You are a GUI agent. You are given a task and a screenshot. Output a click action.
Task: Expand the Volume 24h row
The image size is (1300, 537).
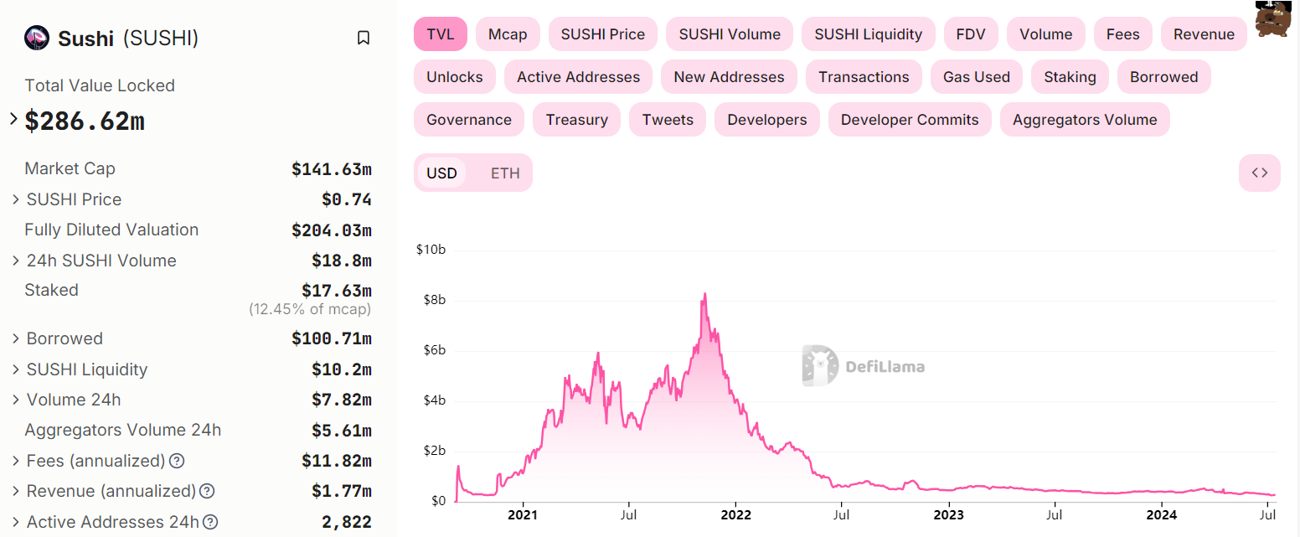pos(16,400)
